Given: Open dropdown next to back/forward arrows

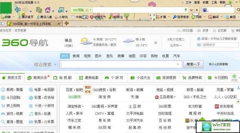Looking at the screenshot, I should pos(31,11).
